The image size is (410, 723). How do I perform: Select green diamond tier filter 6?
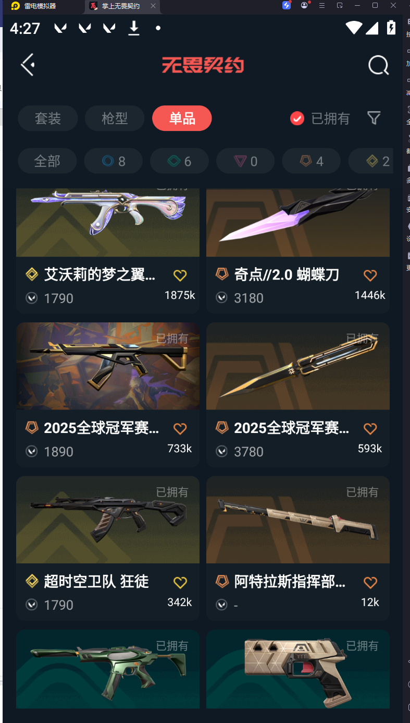179,161
